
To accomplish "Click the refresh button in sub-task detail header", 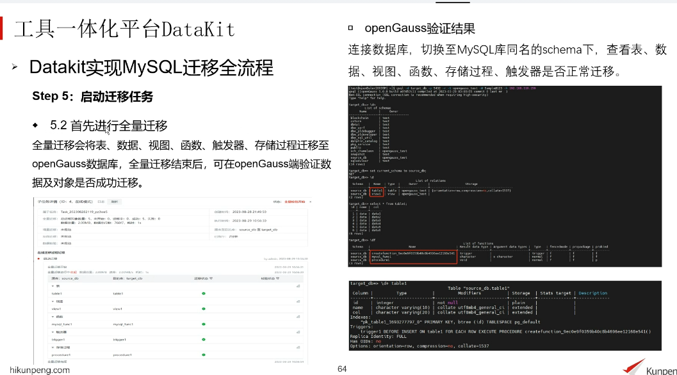I will coord(115,202).
